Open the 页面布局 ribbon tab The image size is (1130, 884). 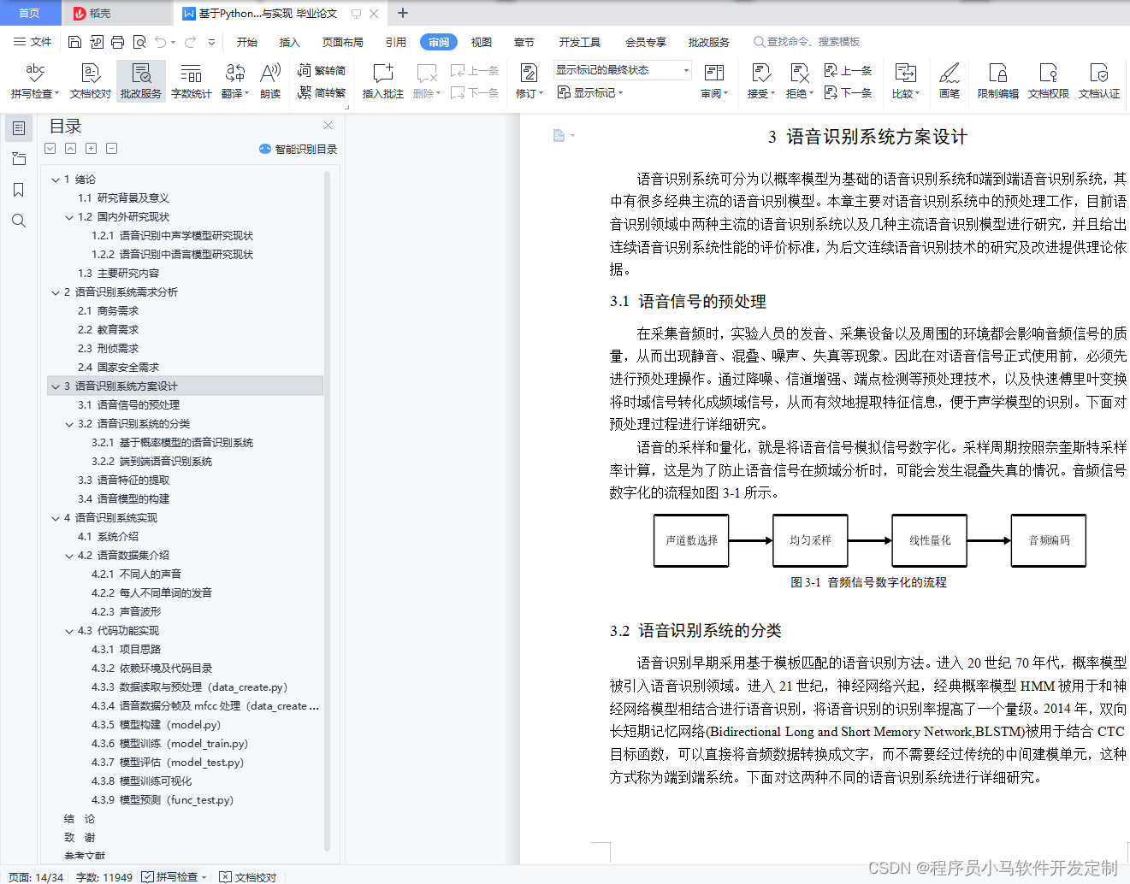pos(343,42)
